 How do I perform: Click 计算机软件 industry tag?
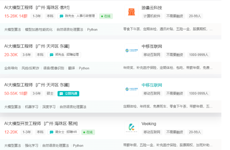pos(152,16)
